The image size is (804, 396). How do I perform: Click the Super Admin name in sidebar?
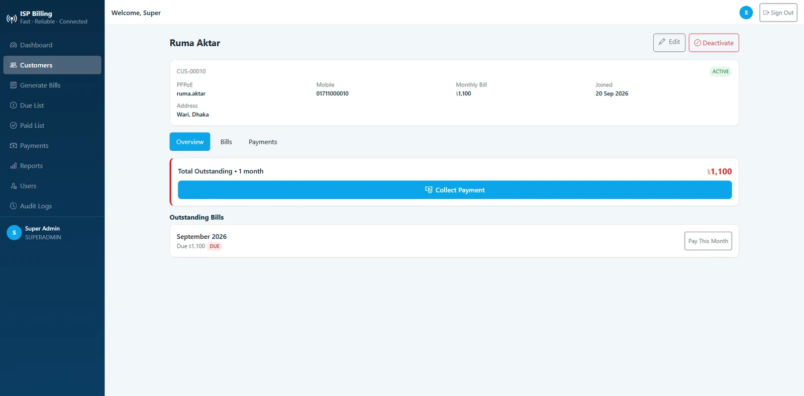coord(42,228)
